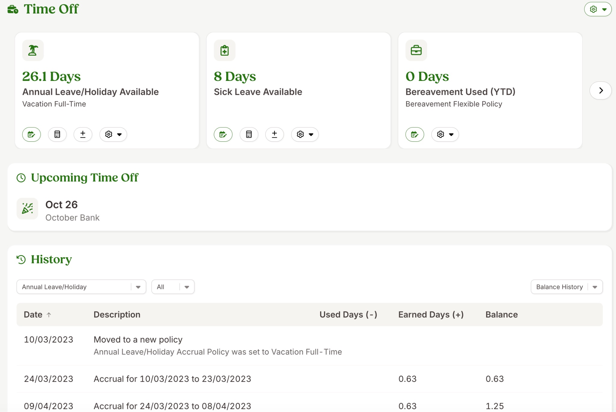Click the 24/03/2023 date cell

point(49,379)
